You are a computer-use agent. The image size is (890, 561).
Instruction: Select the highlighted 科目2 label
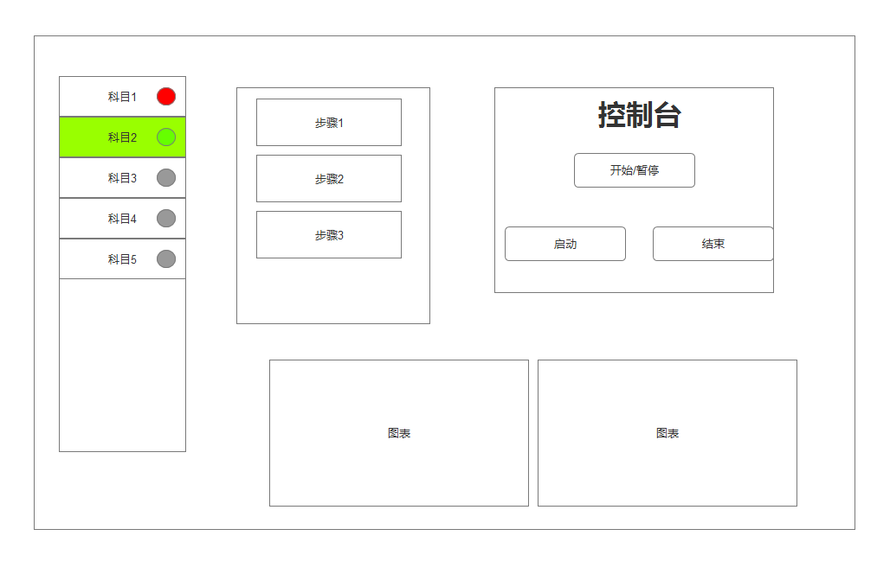pos(122,137)
